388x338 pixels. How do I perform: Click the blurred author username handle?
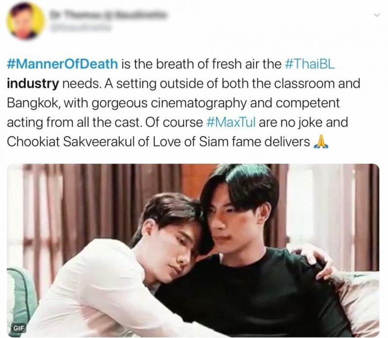(x=80, y=28)
